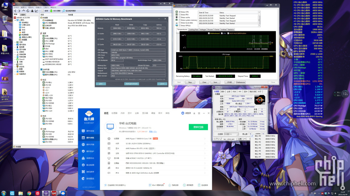The image size is (350, 196).
Task: Expand the graphics card row arrow in Lu Master
Action: coord(205,148)
